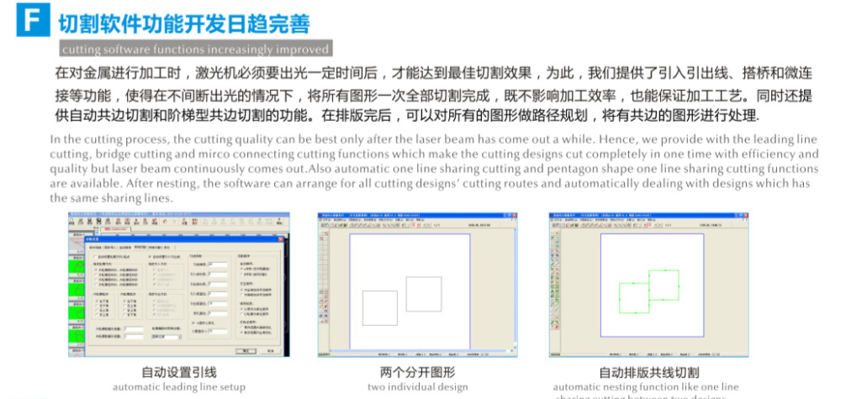Toggle checkbox at top of dialog's second column

150,256
